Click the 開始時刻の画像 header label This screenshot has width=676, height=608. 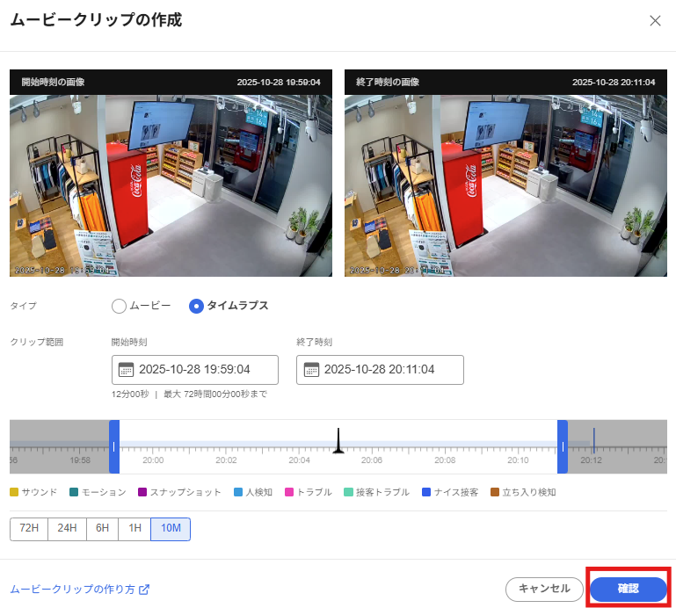pyautogui.click(x=53, y=82)
